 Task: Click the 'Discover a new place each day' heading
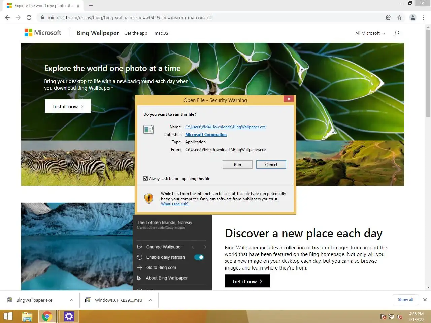tap(304, 233)
